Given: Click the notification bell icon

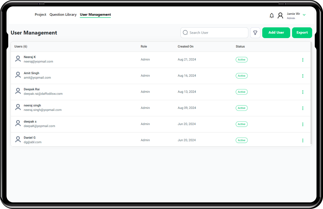Looking at the screenshot, I should point(272,16).
